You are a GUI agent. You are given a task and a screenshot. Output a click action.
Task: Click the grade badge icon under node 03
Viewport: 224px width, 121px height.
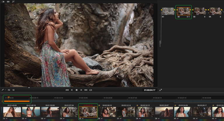click(205, 17)
